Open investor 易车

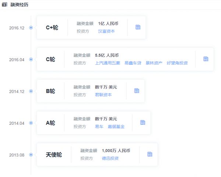[x=99, y=127]
